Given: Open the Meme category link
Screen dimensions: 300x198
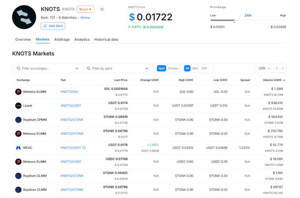Looking at the screenshot, I should 85,18.
